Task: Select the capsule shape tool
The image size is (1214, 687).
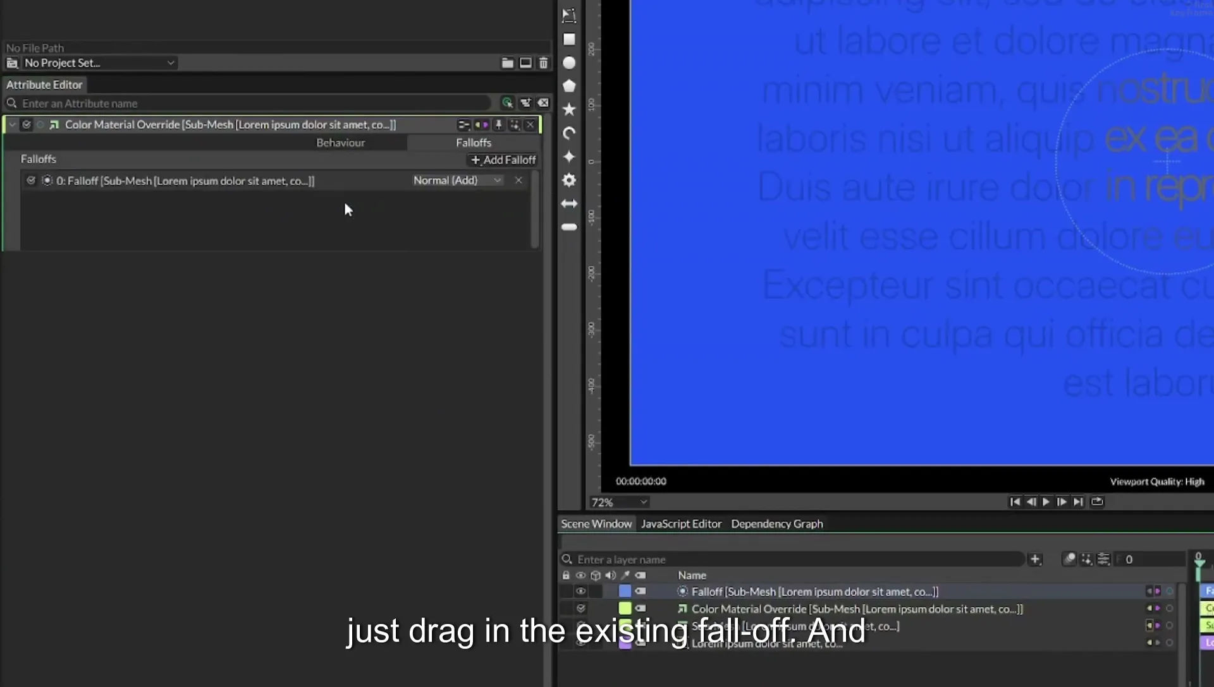Action: pyautogui.click(x=569, y=227)
